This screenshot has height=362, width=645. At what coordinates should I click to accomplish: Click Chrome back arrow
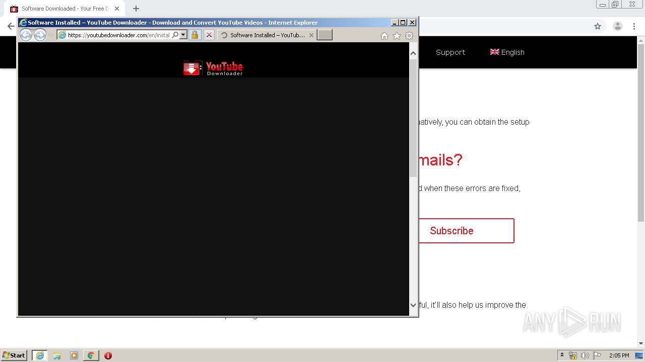tap(11, 26)
